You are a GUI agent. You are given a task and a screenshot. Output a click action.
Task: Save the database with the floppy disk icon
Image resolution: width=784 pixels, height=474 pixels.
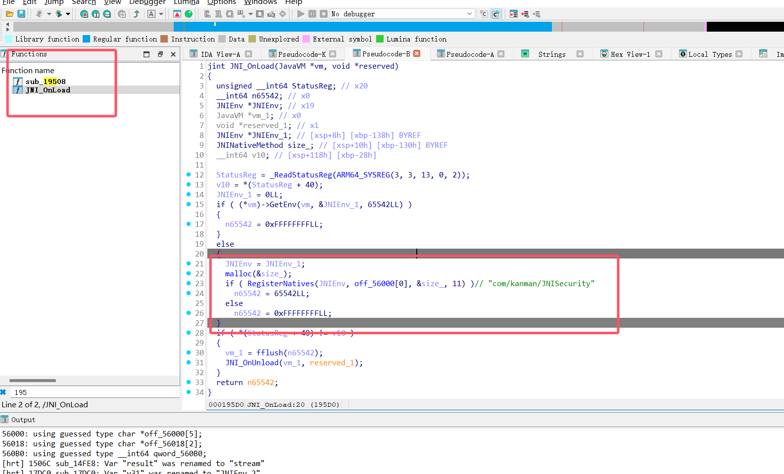point(21,14)
